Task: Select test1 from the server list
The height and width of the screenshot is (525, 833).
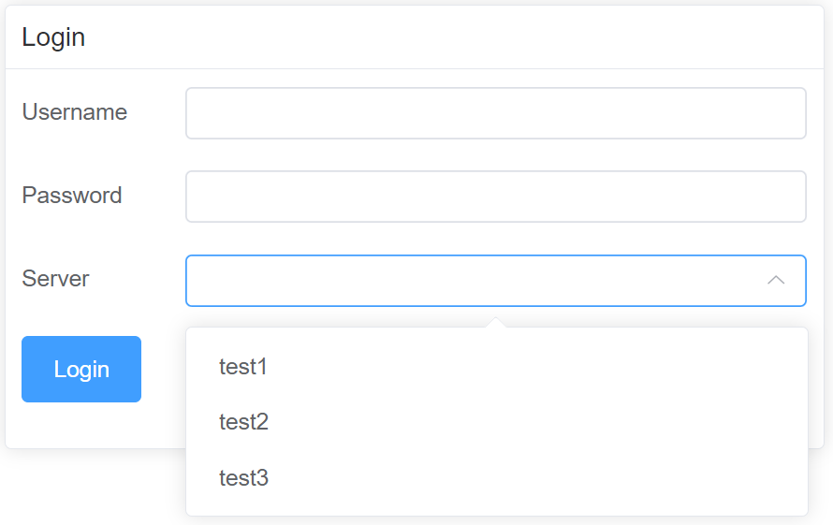Action: point(243,367)
